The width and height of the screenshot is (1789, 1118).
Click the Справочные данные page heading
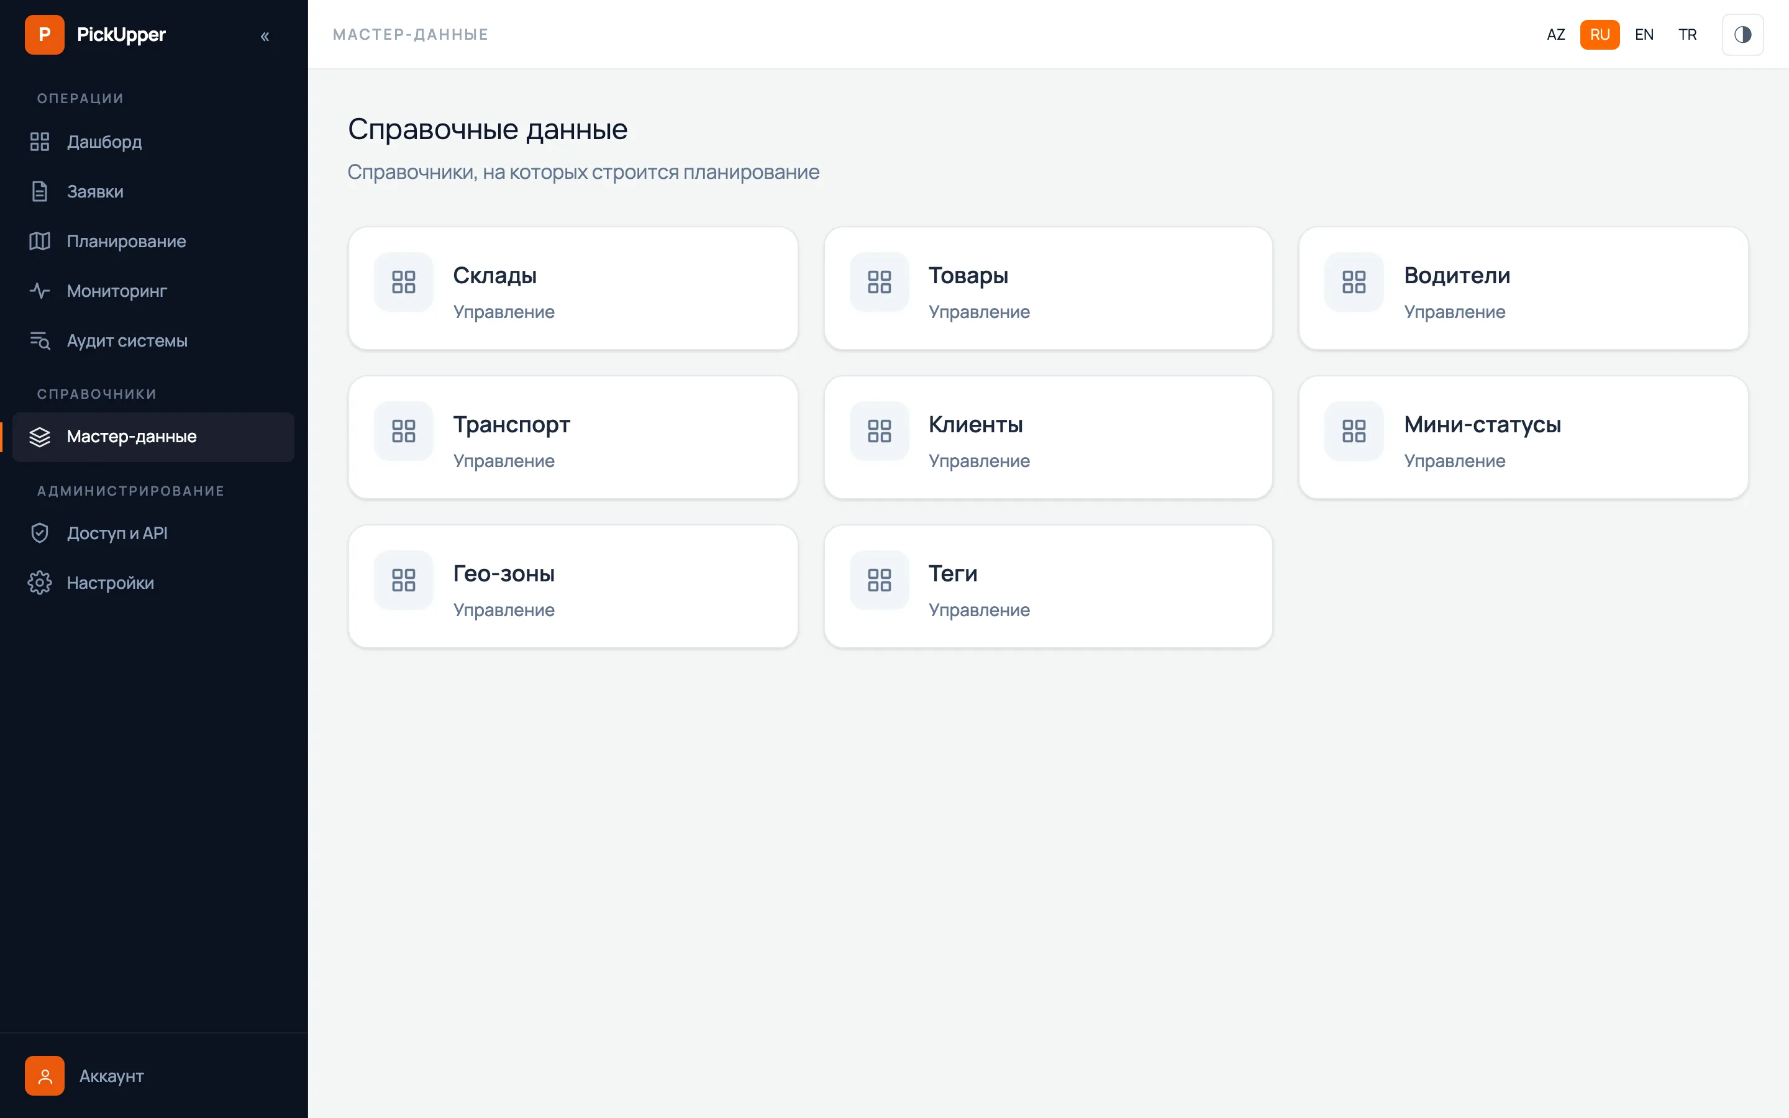point(487,129)
